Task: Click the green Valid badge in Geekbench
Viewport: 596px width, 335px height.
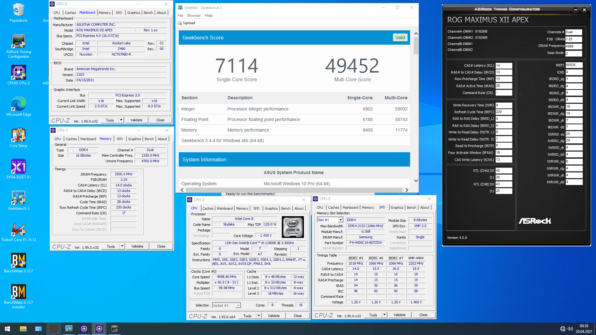Action: [x=400, y=38]
